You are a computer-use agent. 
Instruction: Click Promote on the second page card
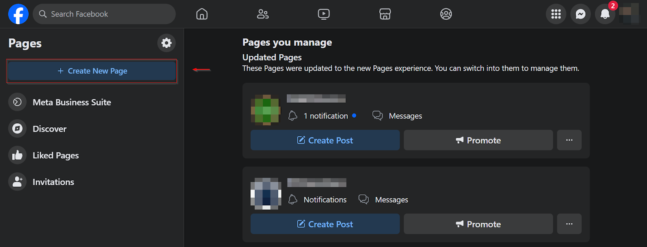pos(478,224)
